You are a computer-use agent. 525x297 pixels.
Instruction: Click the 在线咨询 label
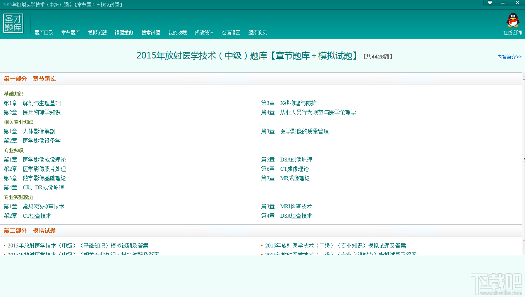513,33
